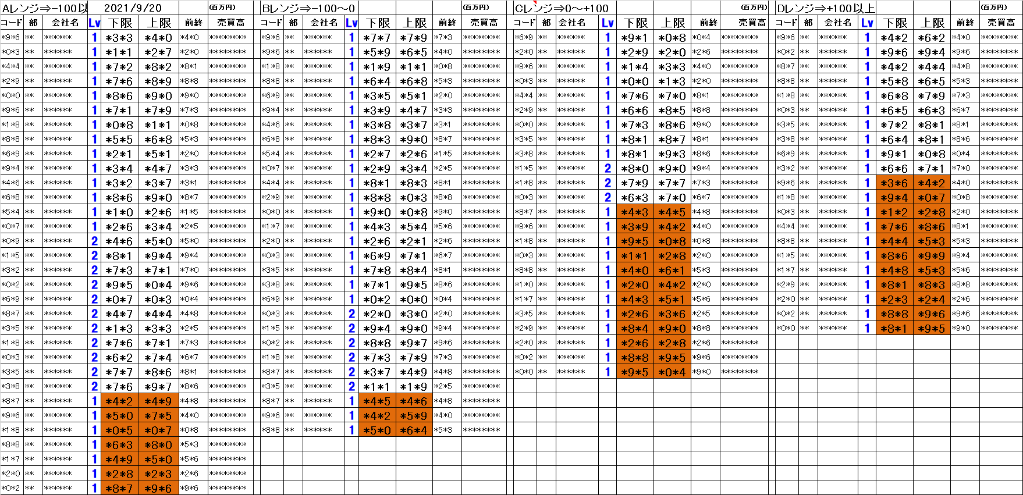1023x495 pixels.
Task: Click the (百万円) label above A range 売買高
Action: tap(223, 8)
